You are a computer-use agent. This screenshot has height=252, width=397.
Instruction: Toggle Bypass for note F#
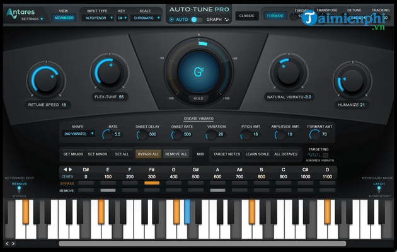point(152,183)
